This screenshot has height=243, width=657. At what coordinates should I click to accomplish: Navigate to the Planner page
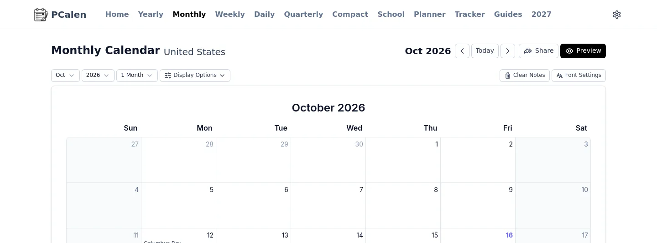tap(430, 15)
